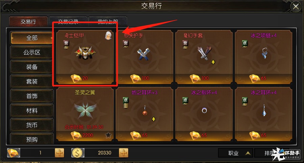
Task: Select the 游侠护手 crossed gauntlets icon
Action: coord(144,54)
